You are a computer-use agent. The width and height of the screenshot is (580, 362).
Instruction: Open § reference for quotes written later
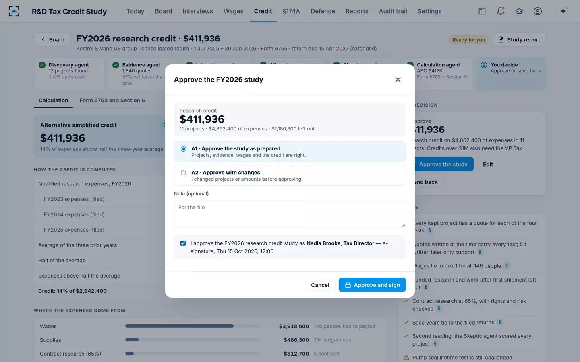coord(480,252)
